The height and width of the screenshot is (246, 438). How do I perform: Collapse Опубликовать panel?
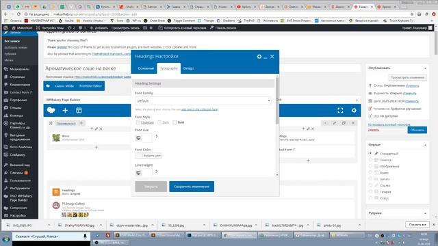(425, 68)
